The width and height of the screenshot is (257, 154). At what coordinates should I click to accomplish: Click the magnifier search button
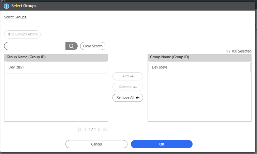click(x=71, y=46)
